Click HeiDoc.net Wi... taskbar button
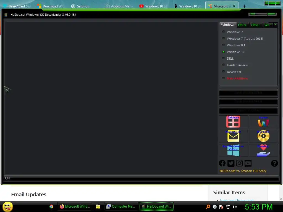This screenshot has width=283, height=212. point(156,206)
